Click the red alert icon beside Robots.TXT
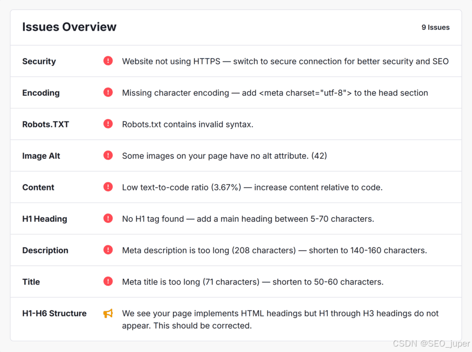The image size is (472, 352). (x=108, y=124)
